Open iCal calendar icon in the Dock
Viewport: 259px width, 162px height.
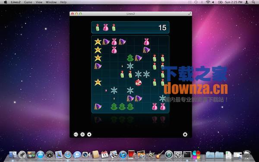[x=104, y=155]
